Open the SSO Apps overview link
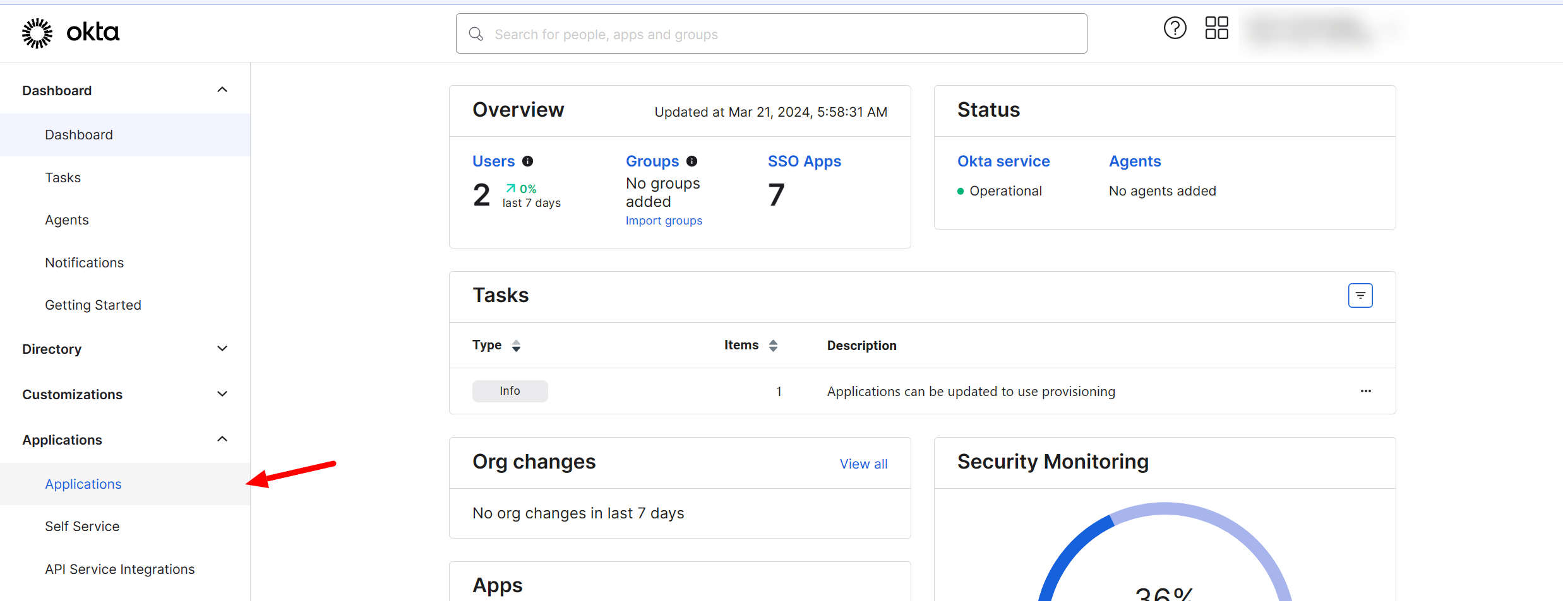This screenshot has width=1563, height=601. (804, 161)
